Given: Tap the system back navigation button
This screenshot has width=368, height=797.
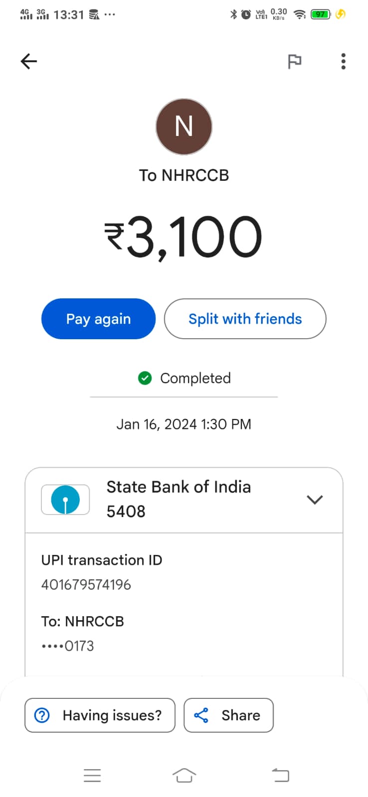Looking at the screenshot, I should tap(280, 775).
